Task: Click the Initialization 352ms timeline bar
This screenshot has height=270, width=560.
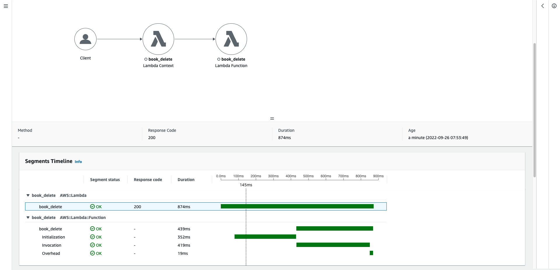Action: pyautogui.click(x=265, y=237)
